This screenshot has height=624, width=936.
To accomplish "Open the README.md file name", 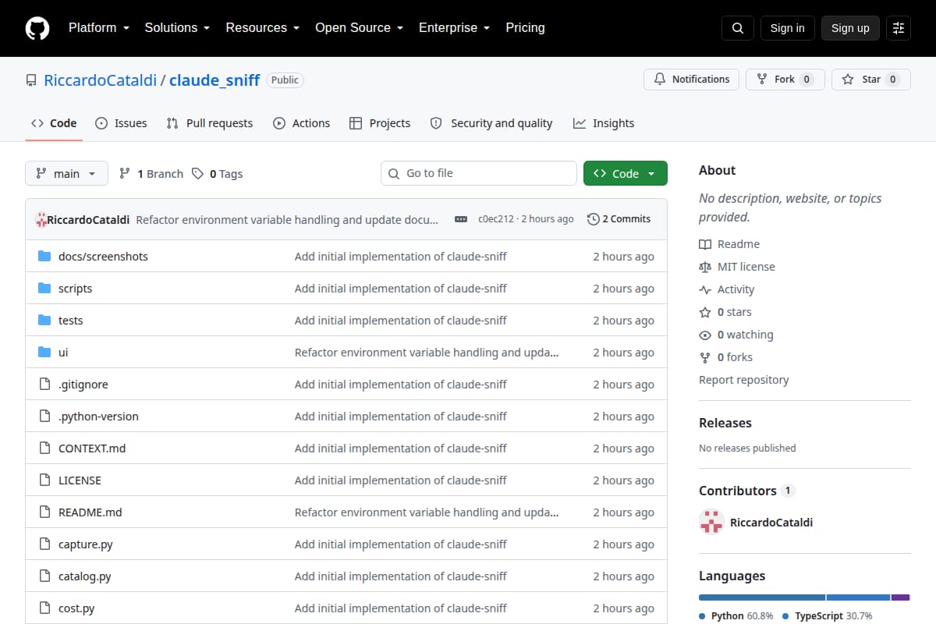I will (90, 512).
